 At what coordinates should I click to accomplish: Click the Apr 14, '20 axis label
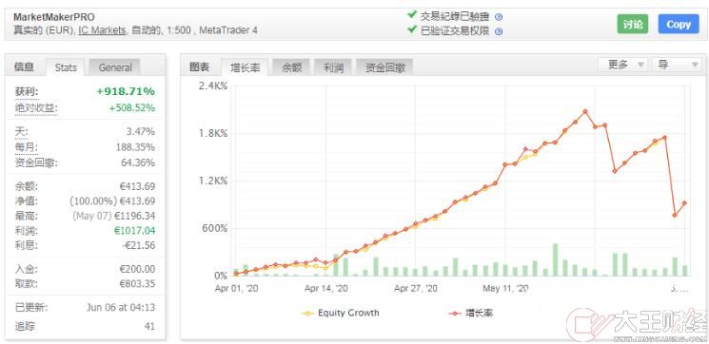pos(325,289)
